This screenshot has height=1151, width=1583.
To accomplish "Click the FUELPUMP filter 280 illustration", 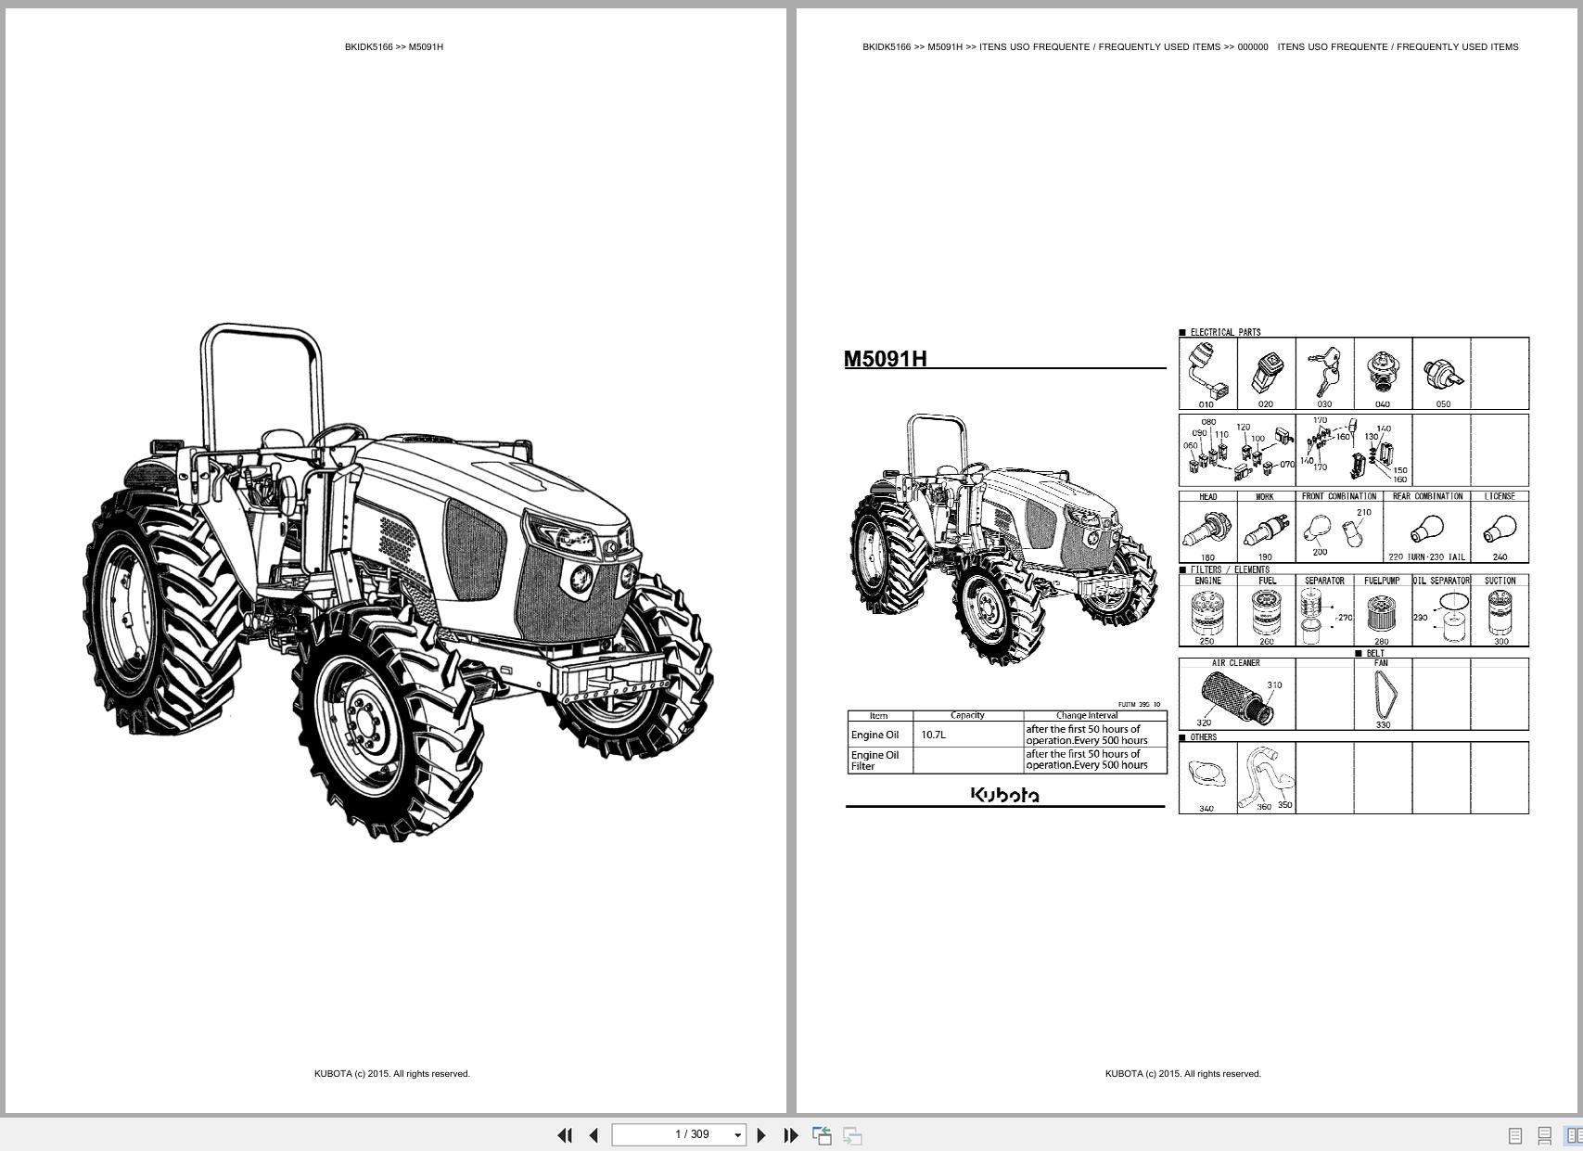I will 1382,612.
